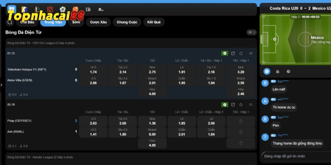Select the League of Legends icon
The image size is (331, 165).
point(37,9)
